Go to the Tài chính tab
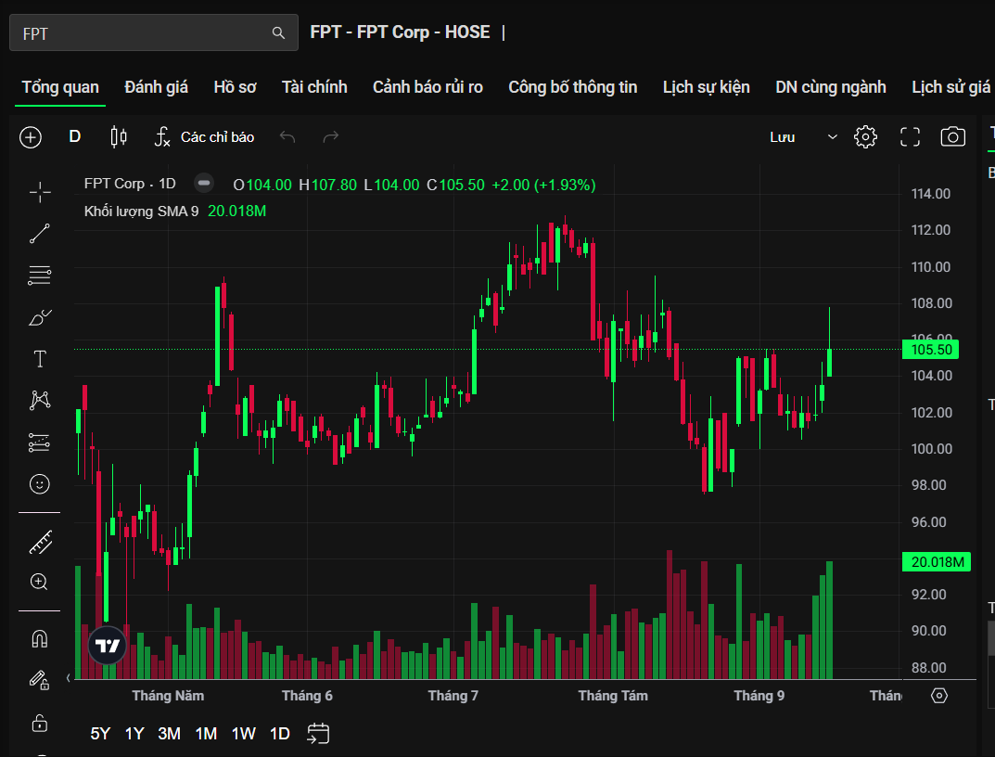 (314, 87)
